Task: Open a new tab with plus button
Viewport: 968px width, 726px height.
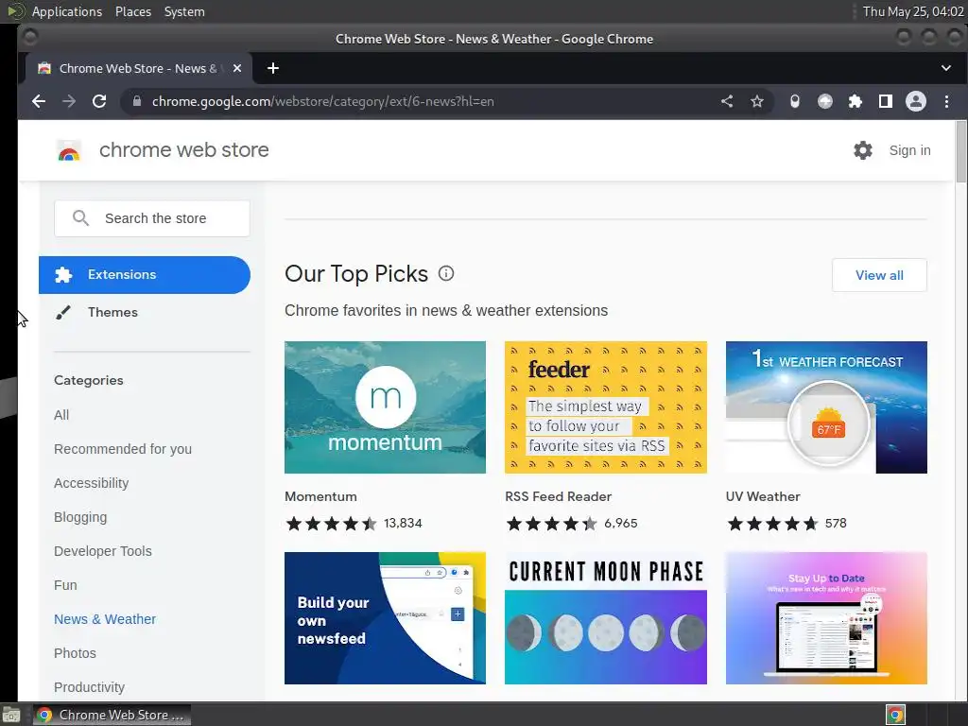Action: tap(273, 68)
